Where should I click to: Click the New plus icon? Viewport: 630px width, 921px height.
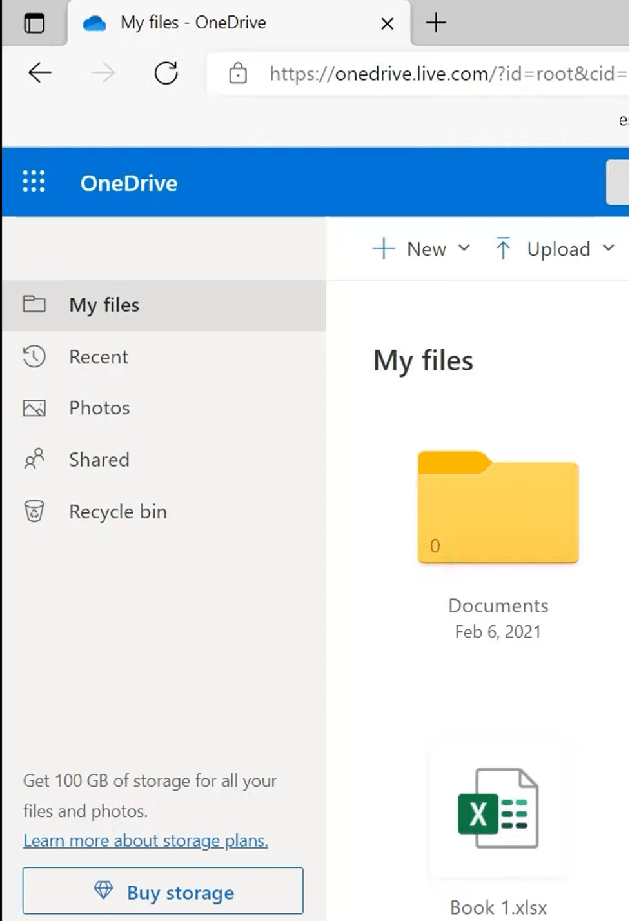click(x=384, y=248)
